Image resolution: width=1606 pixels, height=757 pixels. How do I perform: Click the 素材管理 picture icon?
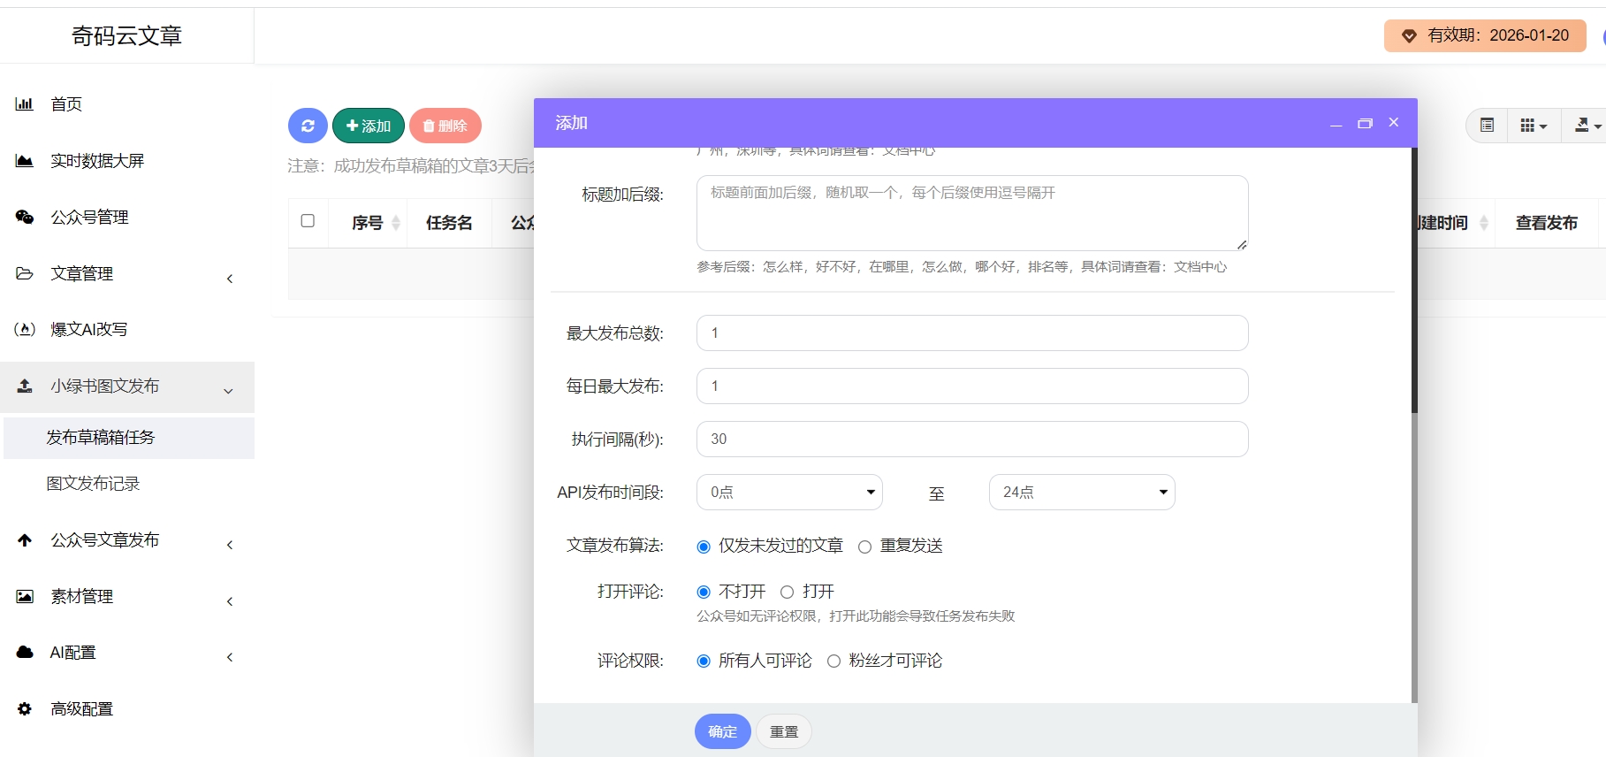pyautogui.click(x=25, y=596)
